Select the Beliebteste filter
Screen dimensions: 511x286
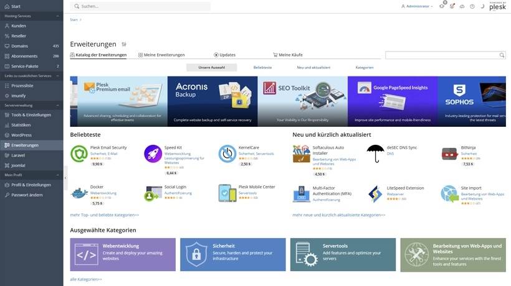pyautogui.click(x=262, y=67)
